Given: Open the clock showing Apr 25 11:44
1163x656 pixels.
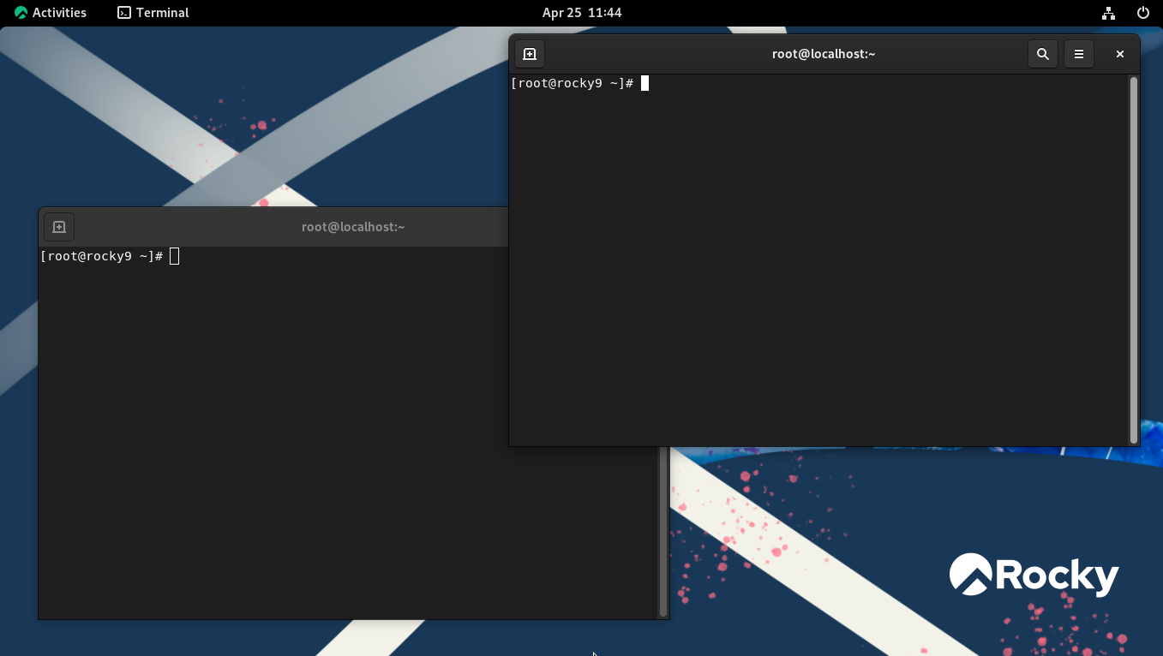Looking at the screenshot, I should [582, 13].
